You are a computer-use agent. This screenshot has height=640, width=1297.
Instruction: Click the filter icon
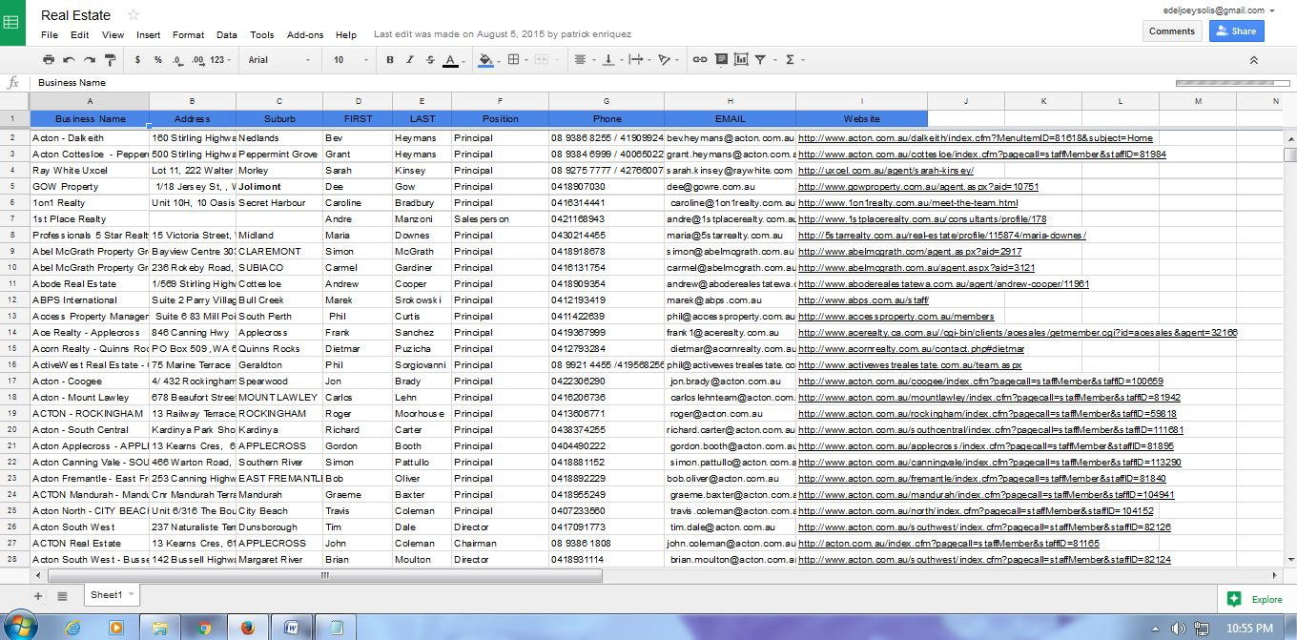tap(760, 59)
